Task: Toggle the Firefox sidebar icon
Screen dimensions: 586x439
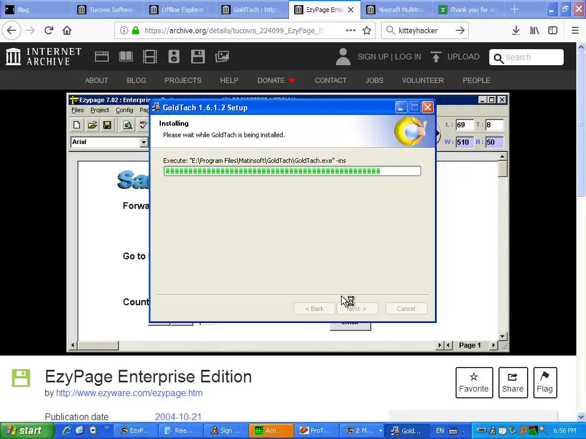Action: tap(553, 30)
